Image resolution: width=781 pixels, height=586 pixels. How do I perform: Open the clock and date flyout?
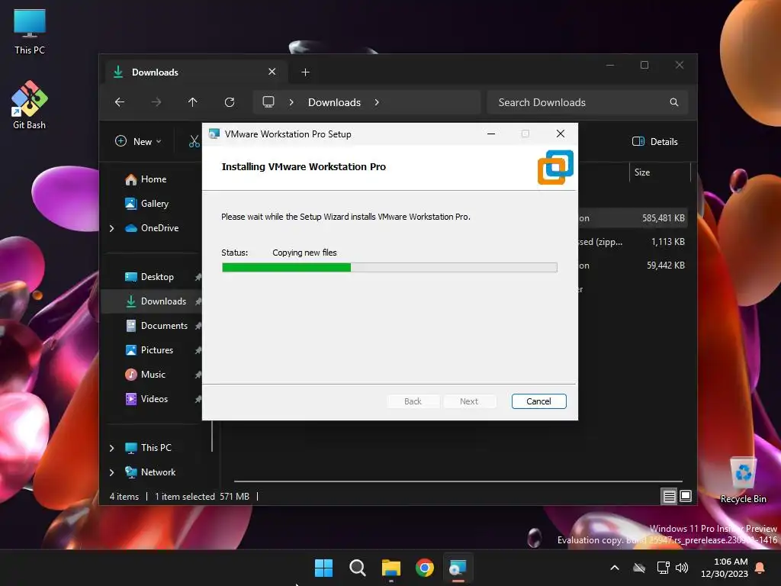[725, 568]
